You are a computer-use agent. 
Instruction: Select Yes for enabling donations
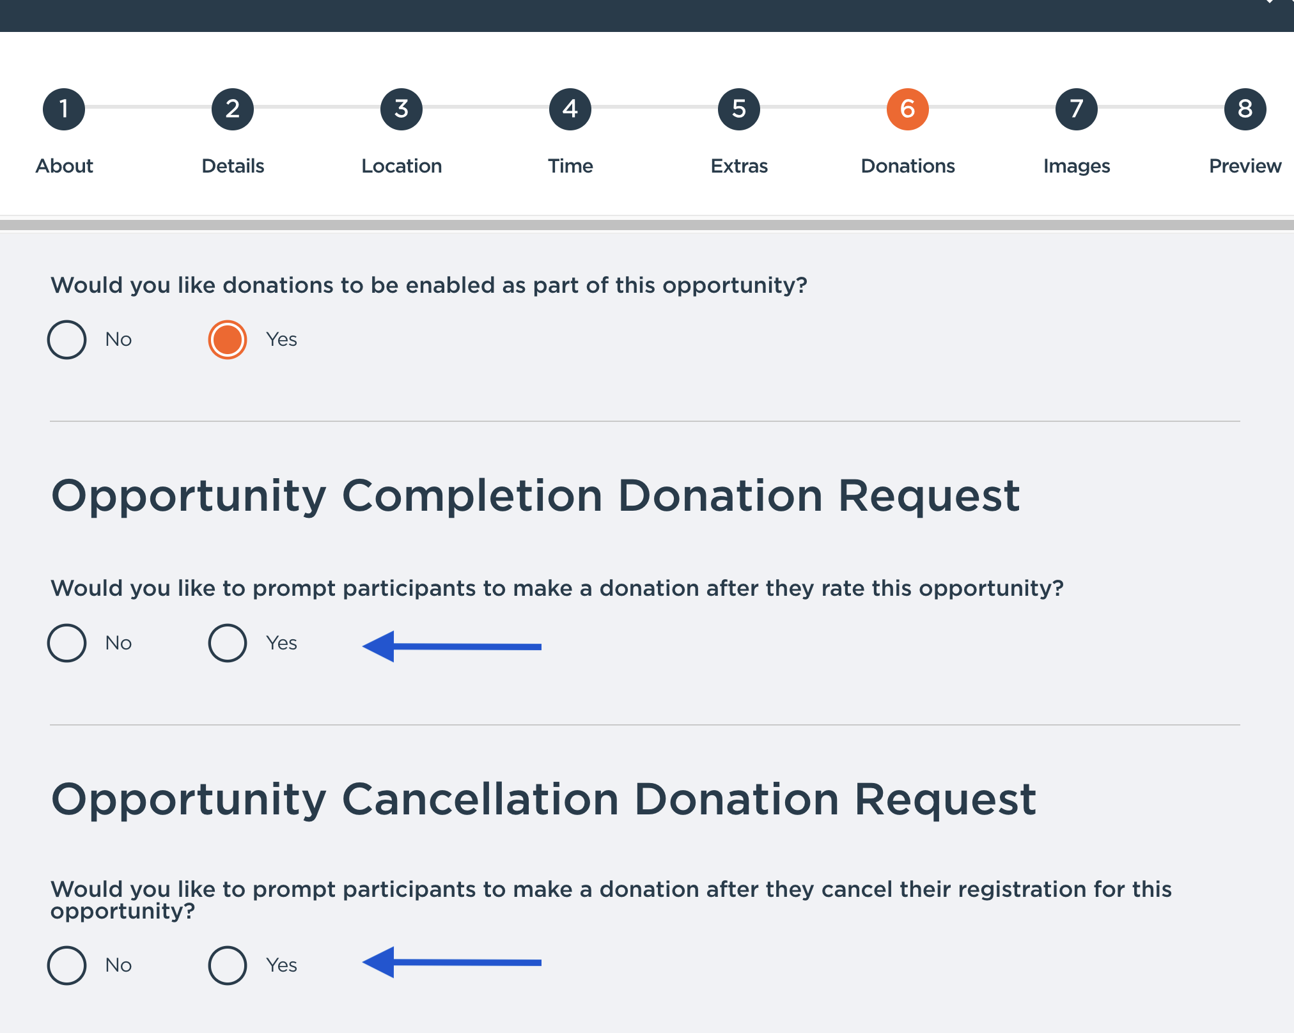[228, 339]
